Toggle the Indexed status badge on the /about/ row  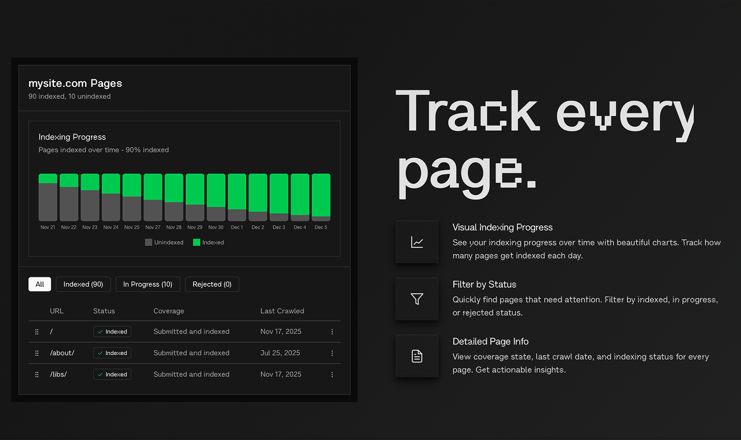click(x=112, y=353)
